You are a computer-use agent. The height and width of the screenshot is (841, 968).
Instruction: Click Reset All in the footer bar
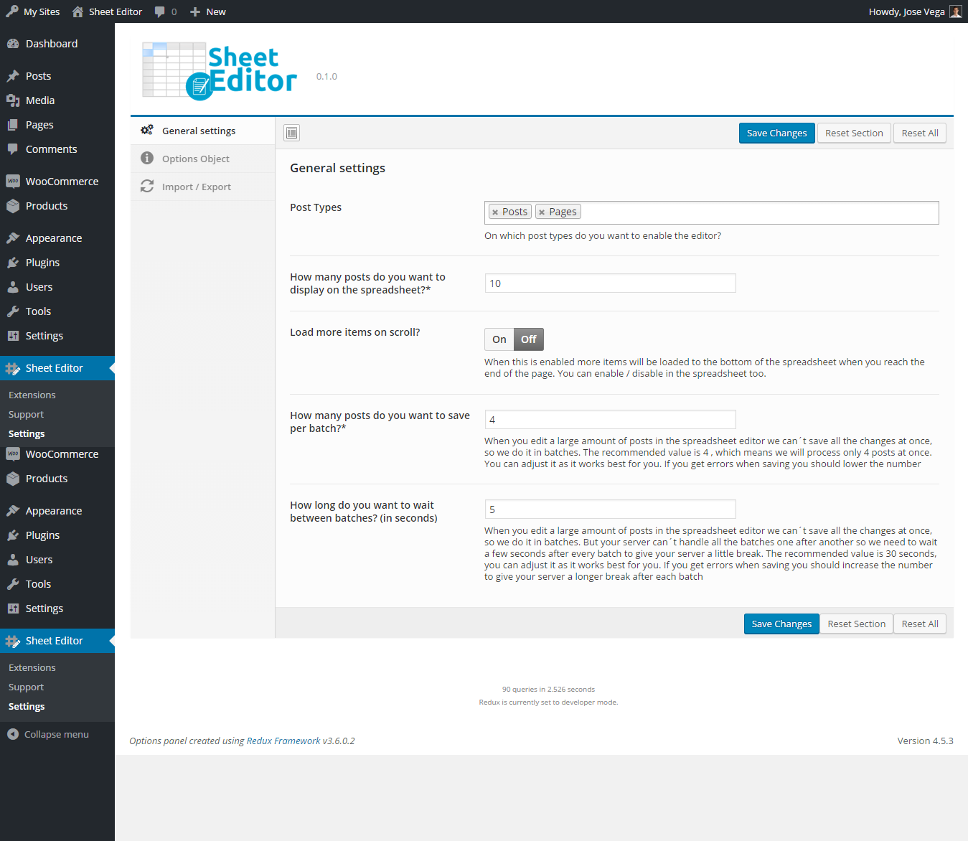920,624
